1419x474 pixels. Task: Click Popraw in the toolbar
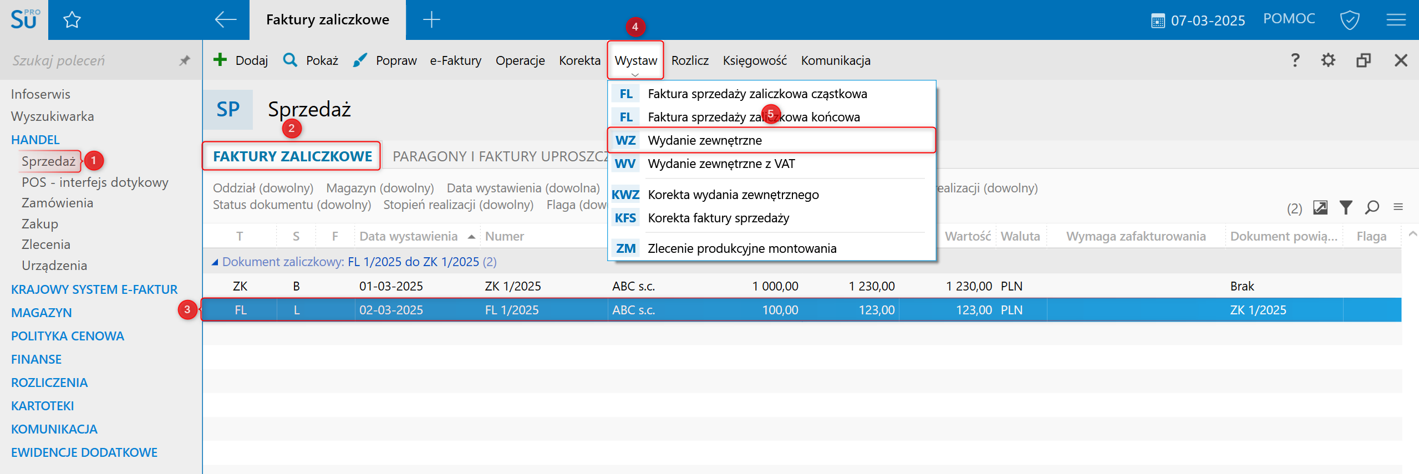click(x=396, y=60)
